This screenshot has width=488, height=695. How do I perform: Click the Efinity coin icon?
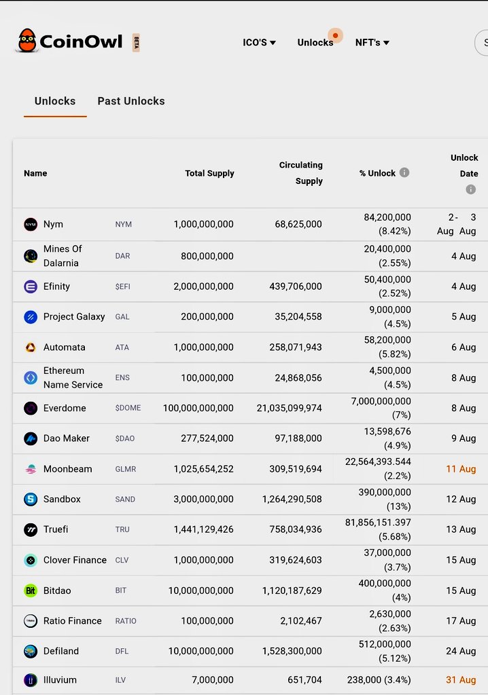pyautogui.click(x=31, y=286)
